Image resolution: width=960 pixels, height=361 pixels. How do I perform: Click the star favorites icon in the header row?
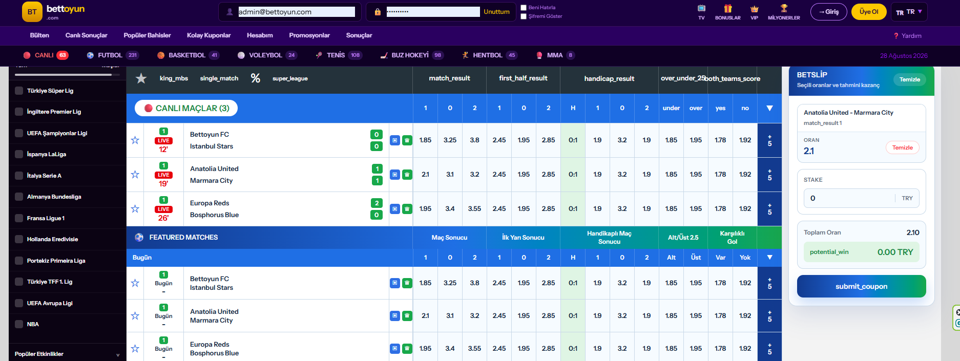(141, 78)
